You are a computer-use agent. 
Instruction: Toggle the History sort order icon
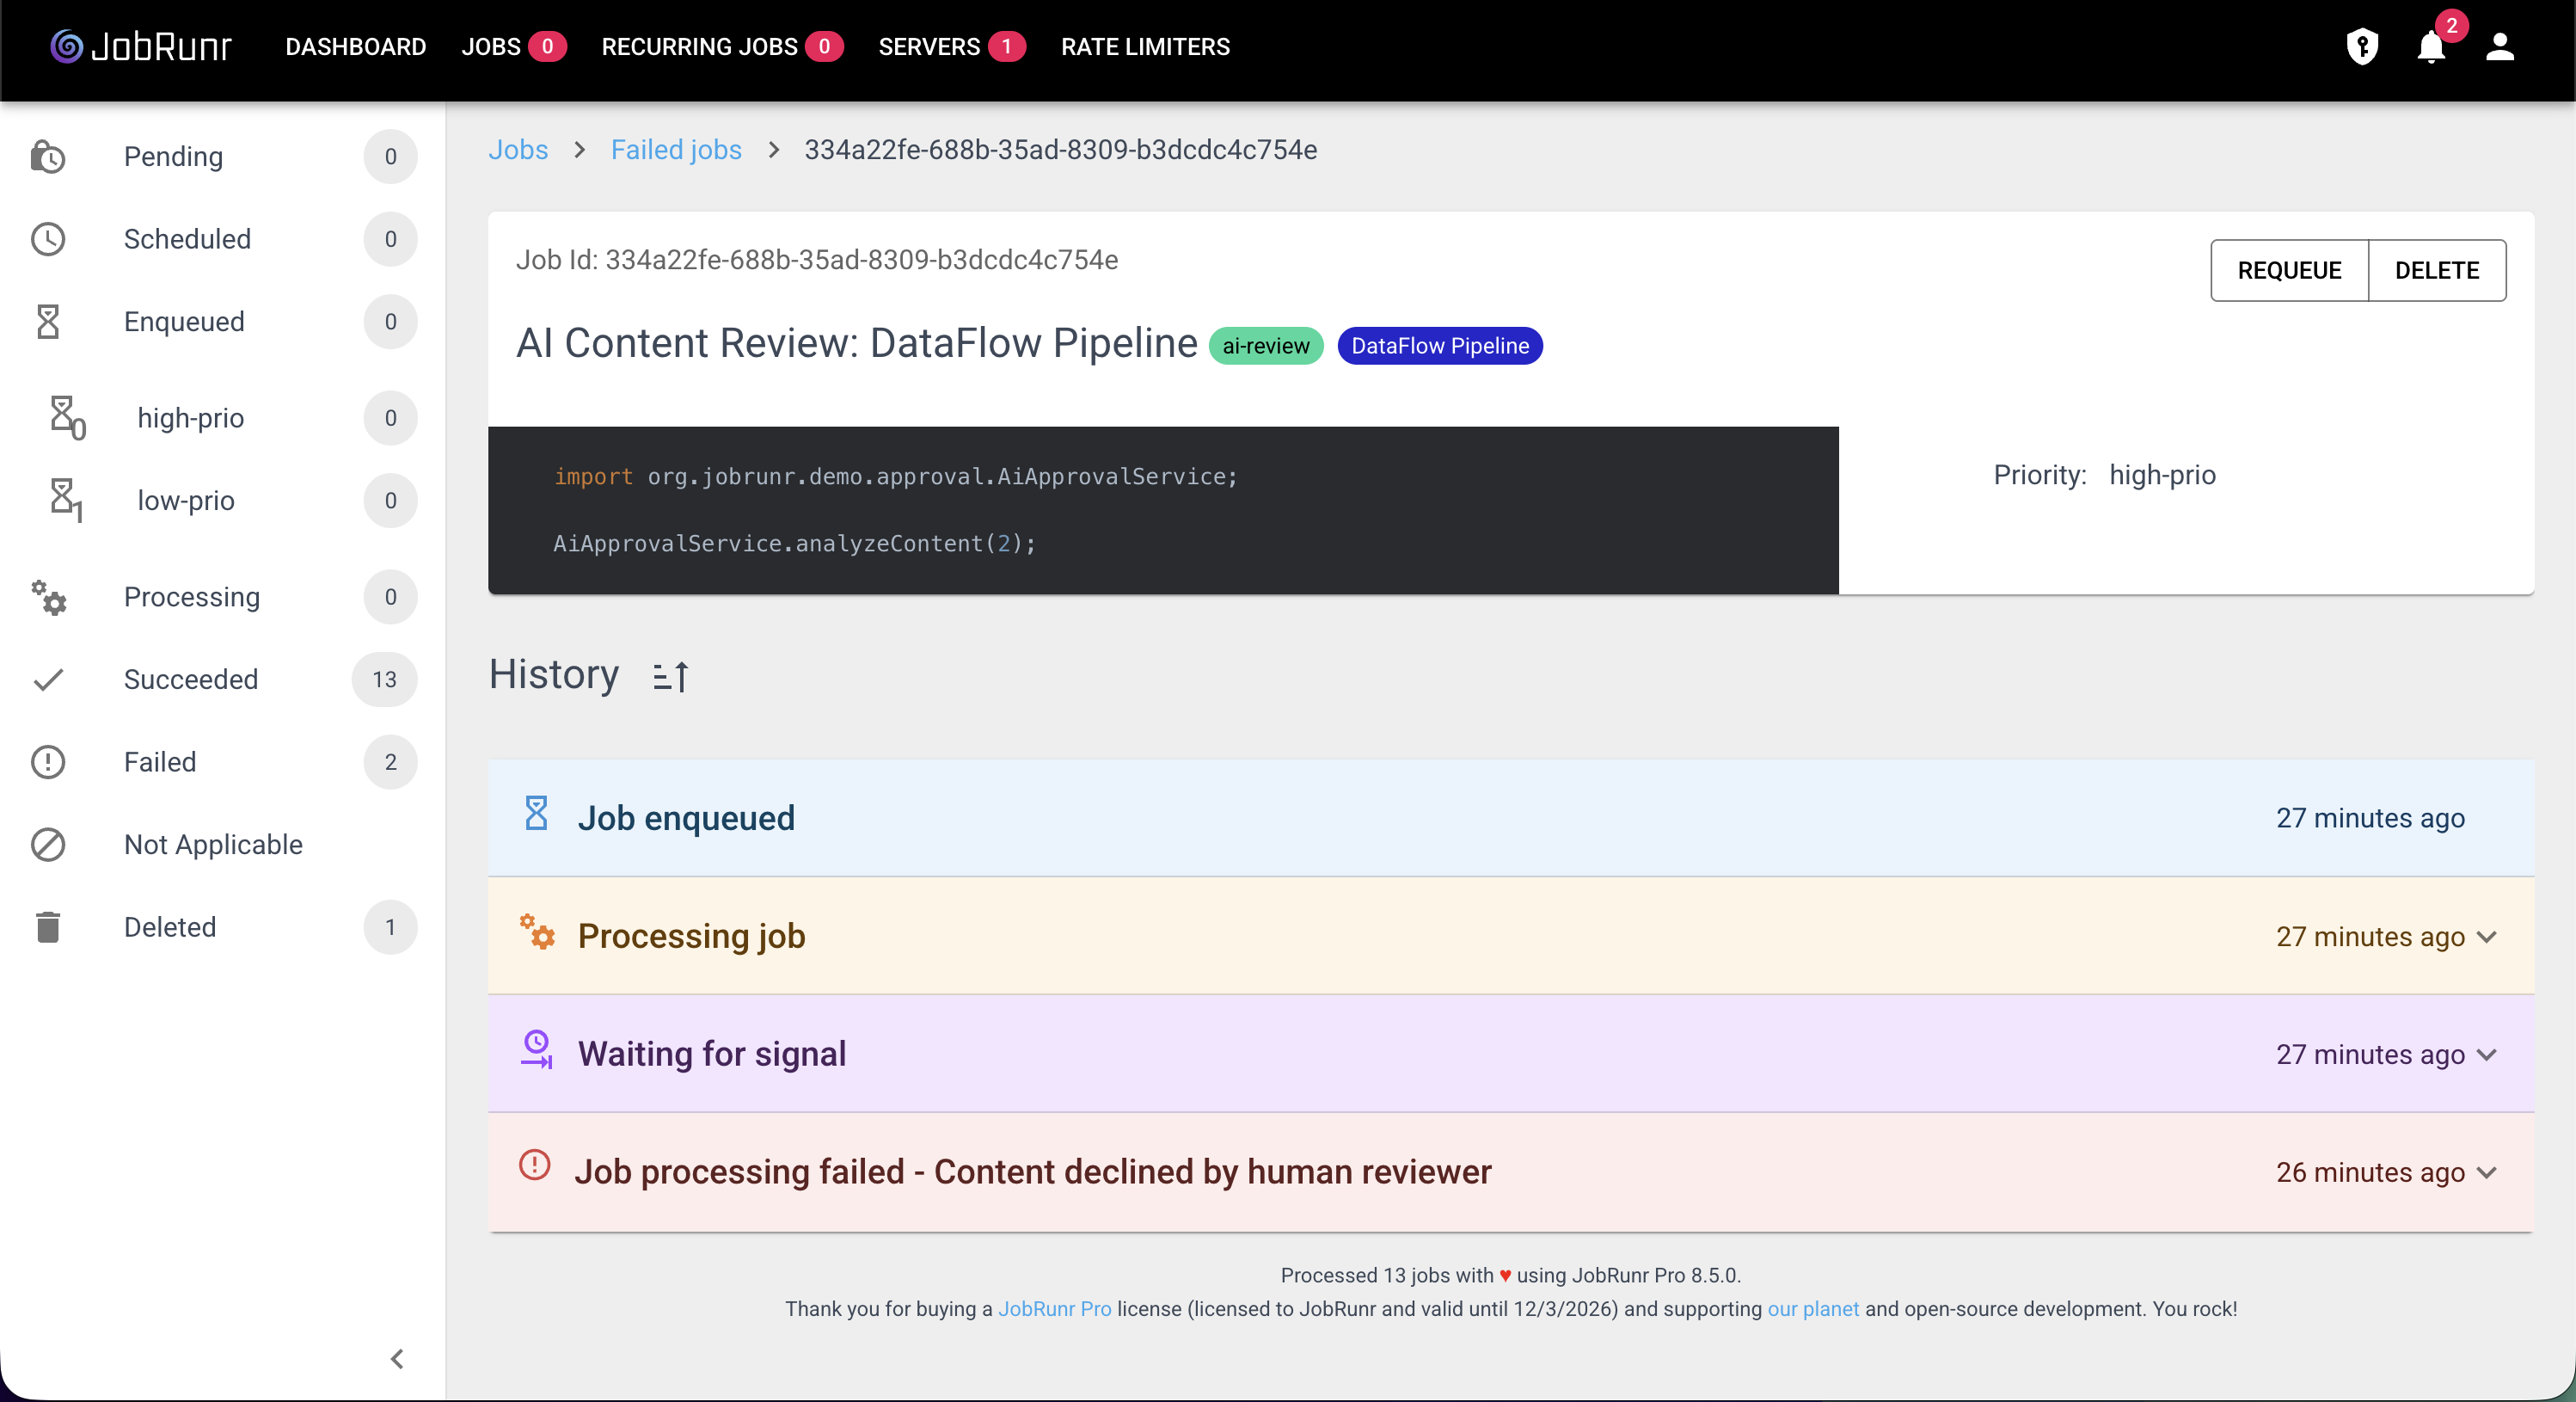point(670,676)
